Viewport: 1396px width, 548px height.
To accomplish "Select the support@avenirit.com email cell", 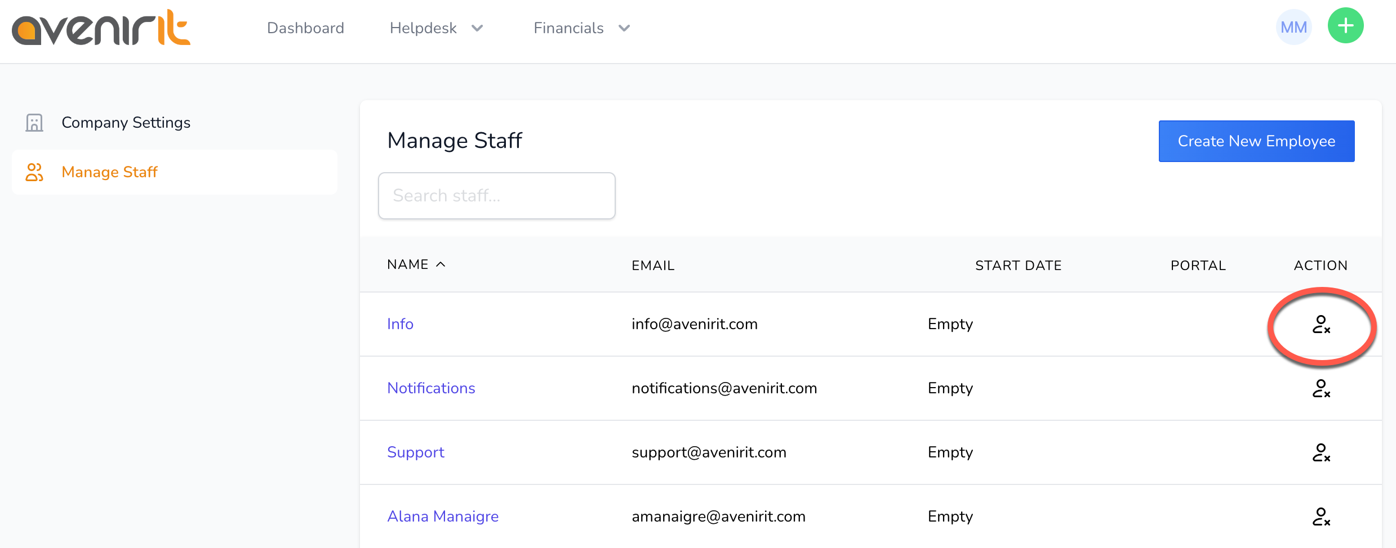I will pos(709,452).
